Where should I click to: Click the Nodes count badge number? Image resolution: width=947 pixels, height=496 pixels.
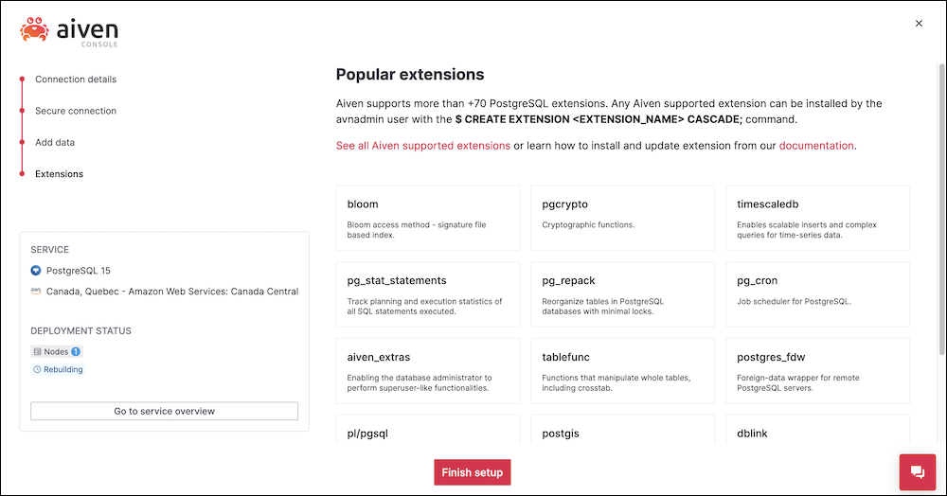click(x=76, y=351)
